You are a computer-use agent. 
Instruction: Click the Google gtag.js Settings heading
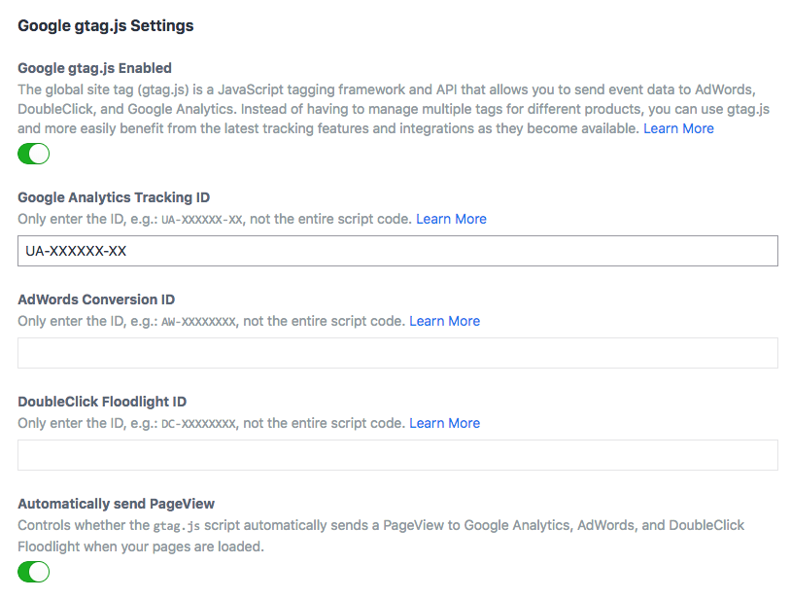pos(105,26)
